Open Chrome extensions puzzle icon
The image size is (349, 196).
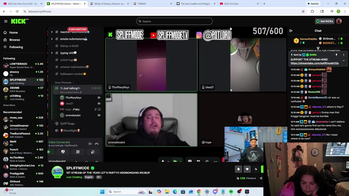(x=312, y=11)
